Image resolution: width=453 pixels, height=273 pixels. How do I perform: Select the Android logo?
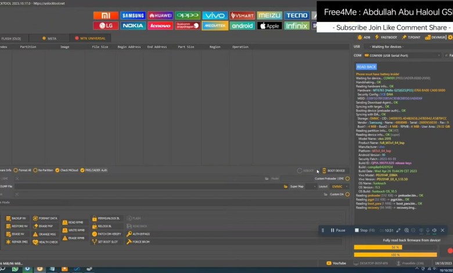(x=242, y=26)
